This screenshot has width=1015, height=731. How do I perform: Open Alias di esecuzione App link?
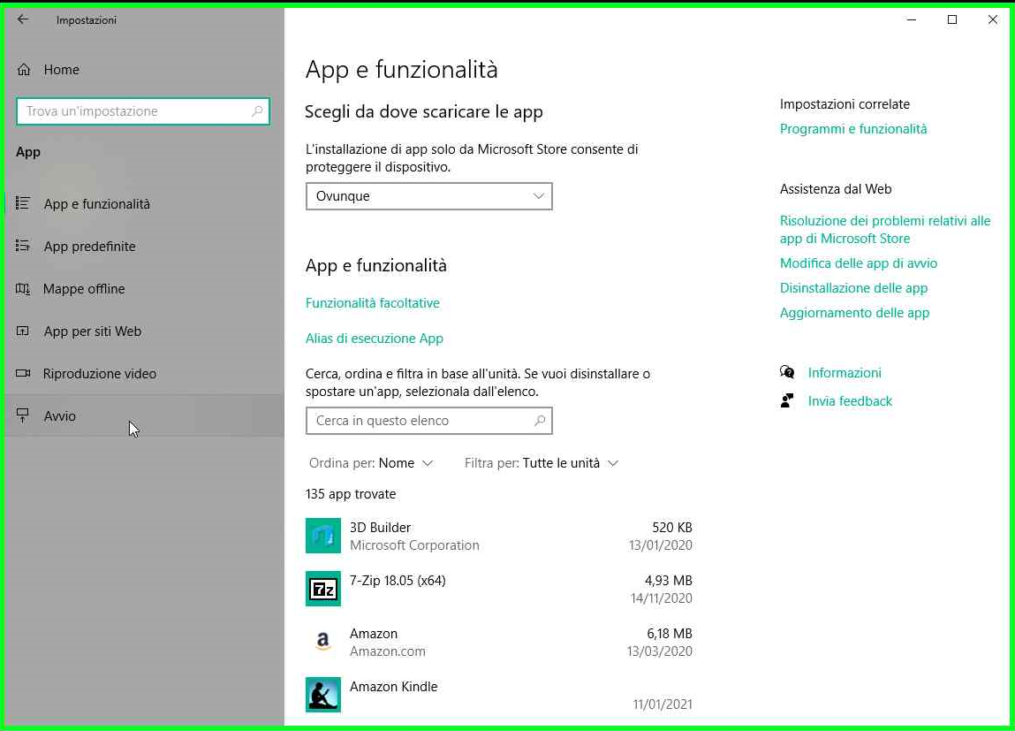click(375, 338)
